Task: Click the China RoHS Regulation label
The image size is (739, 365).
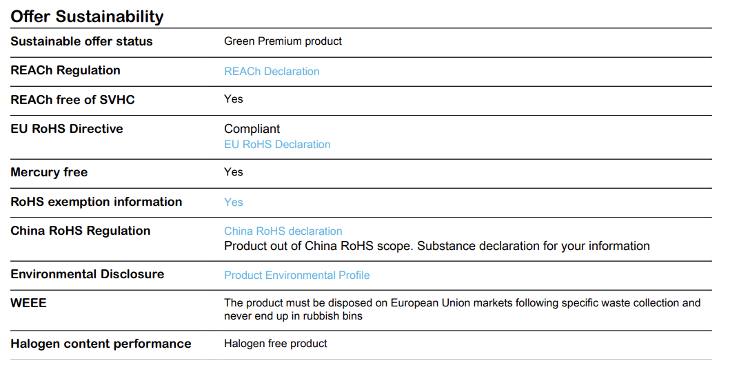Action: (81, 231)
